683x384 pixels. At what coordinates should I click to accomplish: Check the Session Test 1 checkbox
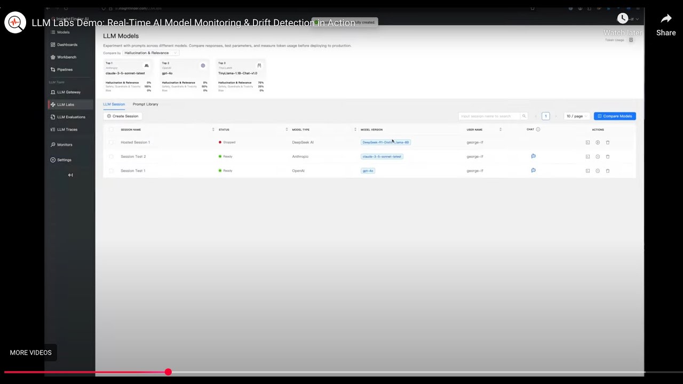tap(111, 171)
